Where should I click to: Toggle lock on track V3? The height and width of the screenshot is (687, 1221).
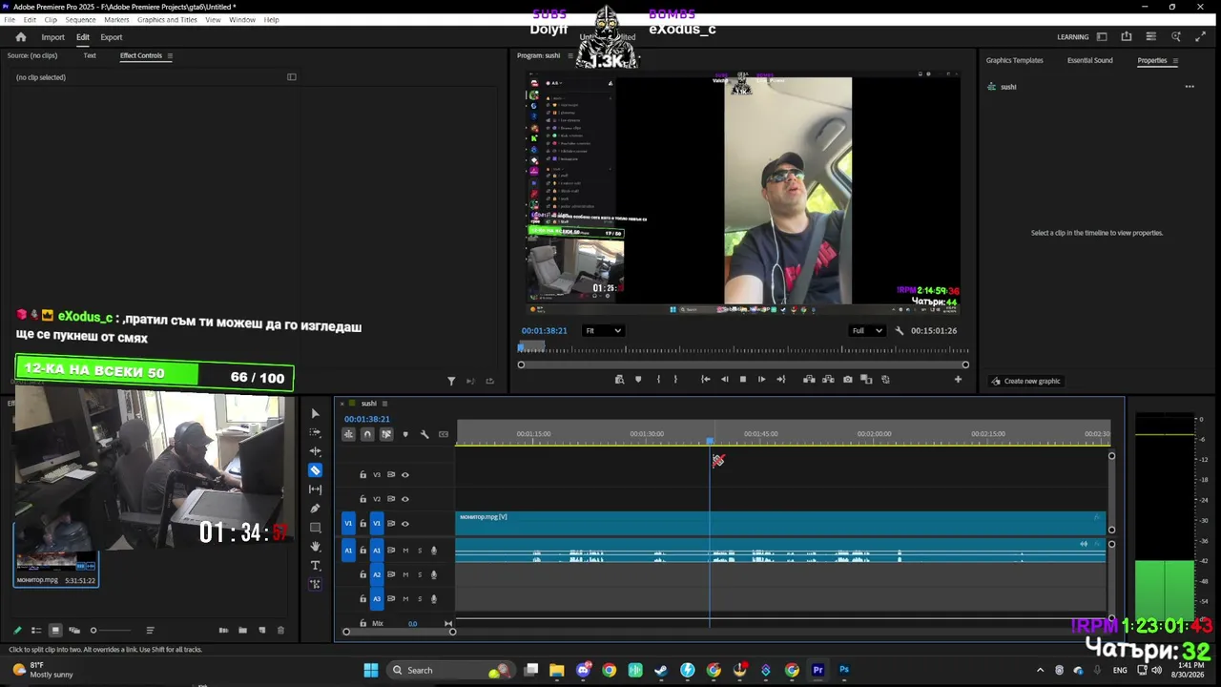coord(362,474)
